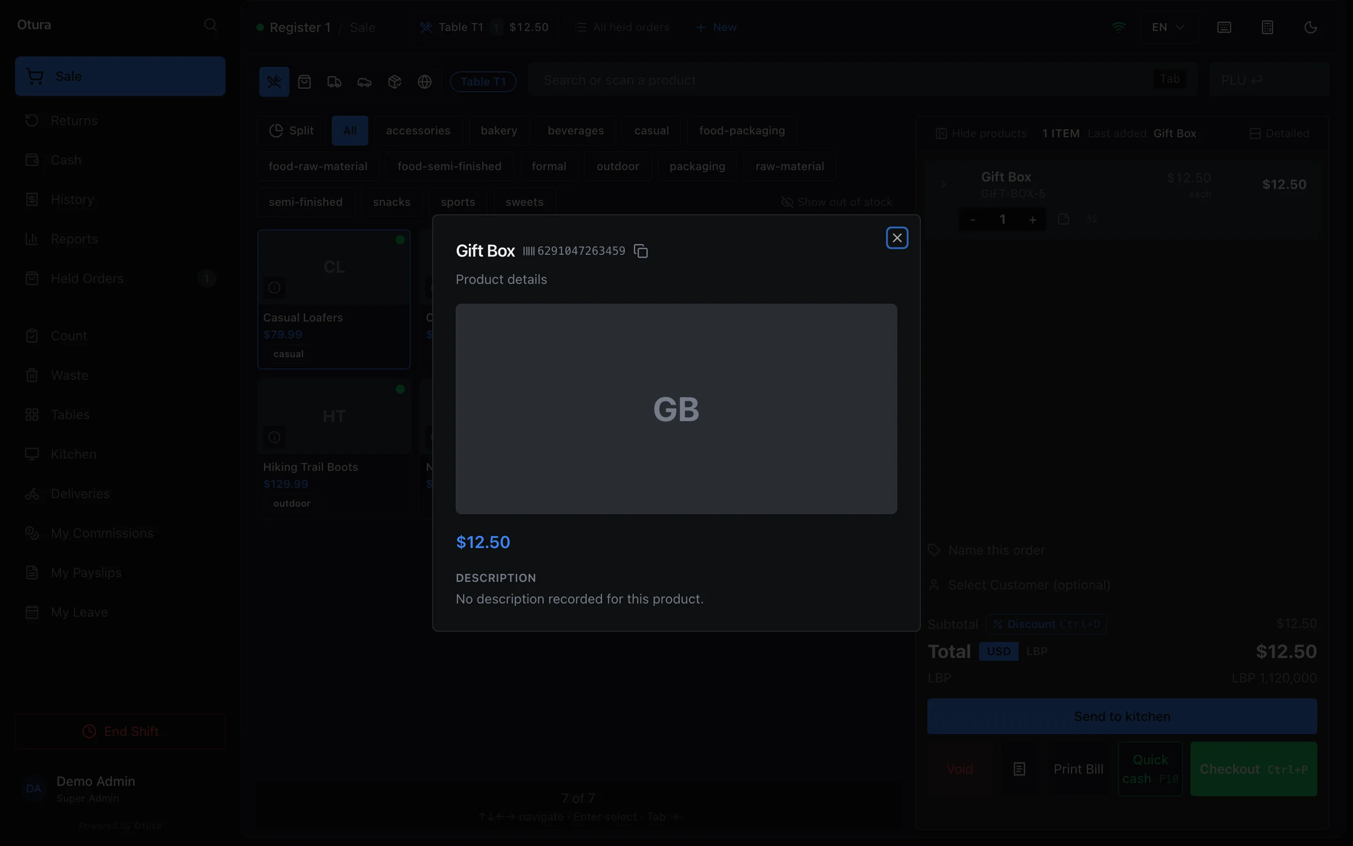1353x846 pixels.
Task: Apply percent discount to Gift Box line
Action: [1092, 219]
